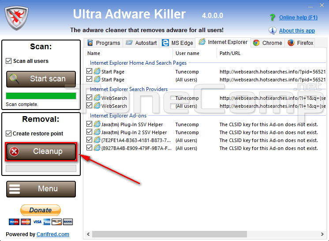Image resolution: width=329 pixels, height=241 pixels.
Task: Click the horizontal scrollbar thumb
Action: click(x=169, y=234)
